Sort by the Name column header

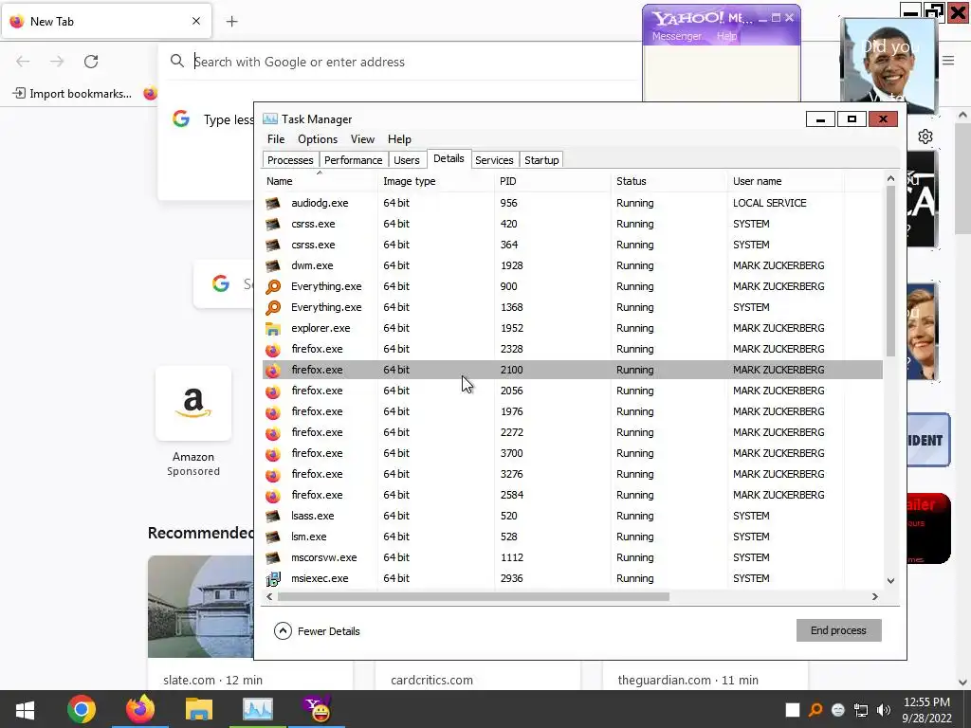(320, 181)
